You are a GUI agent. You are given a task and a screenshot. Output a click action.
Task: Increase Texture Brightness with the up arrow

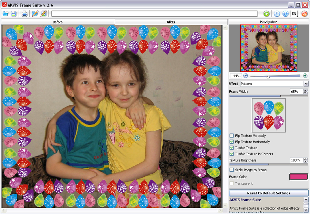tap(306, 159)
